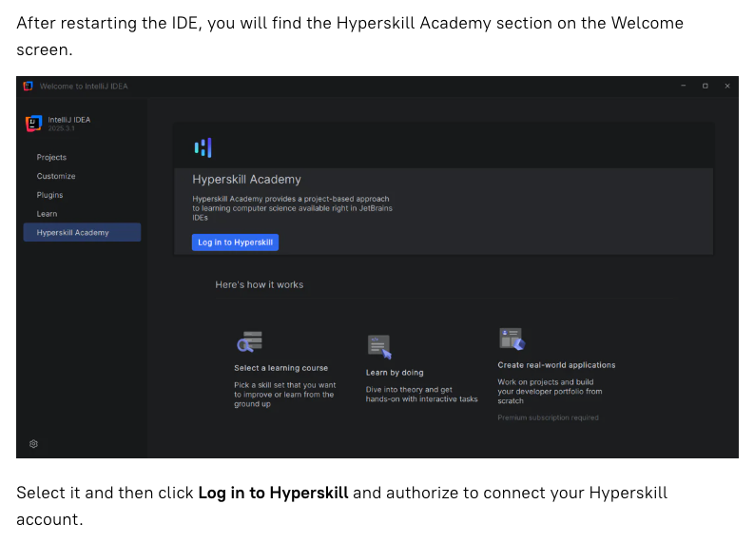This screenshot has height=543, width=754.
Task: Open the Projects section in the sidebar
Action: click(51, 157)
